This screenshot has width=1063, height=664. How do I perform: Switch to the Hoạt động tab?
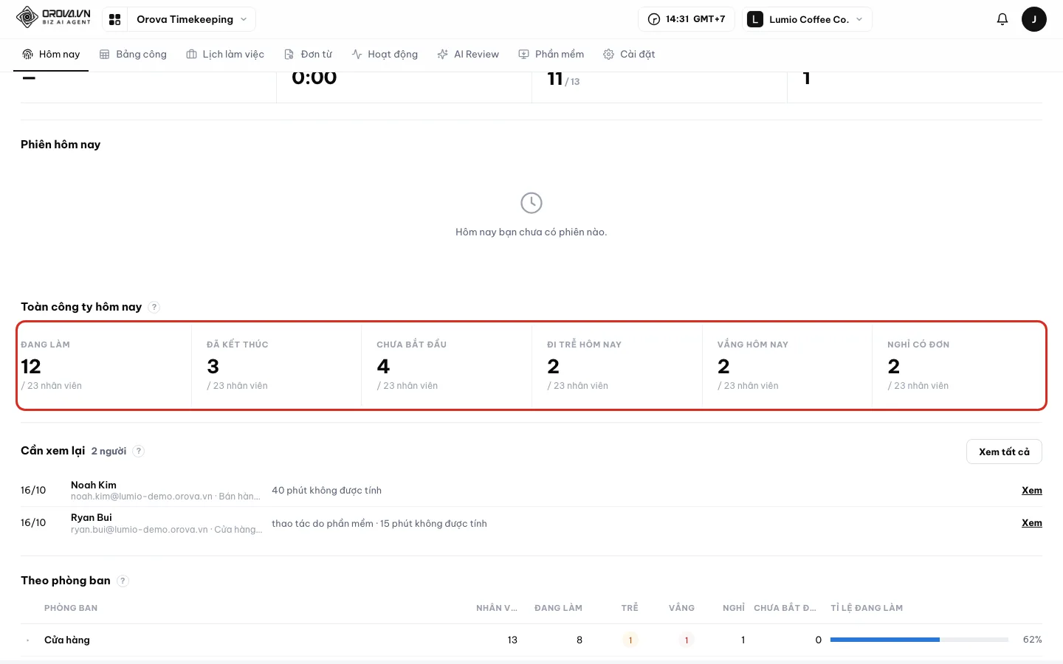385,55
